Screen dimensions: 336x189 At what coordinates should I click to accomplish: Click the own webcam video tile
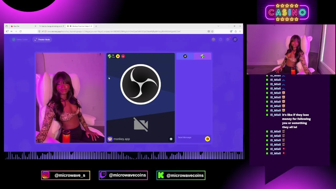(x=70, y=98)
